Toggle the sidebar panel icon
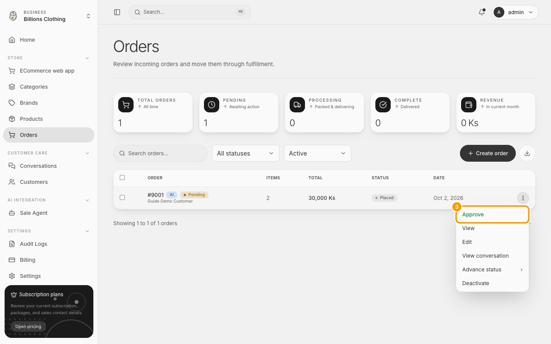Viewport: 551px width, 344px height. pos(117,12)
